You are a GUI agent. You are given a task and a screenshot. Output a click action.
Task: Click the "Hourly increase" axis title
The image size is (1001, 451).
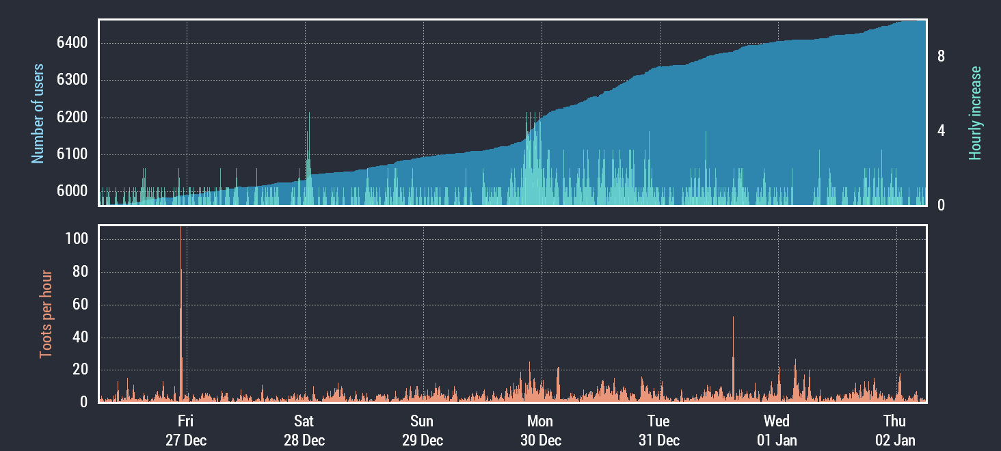point(975,113)
